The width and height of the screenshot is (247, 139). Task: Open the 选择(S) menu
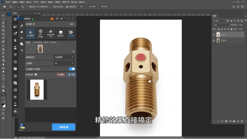[x=43, y=2]
